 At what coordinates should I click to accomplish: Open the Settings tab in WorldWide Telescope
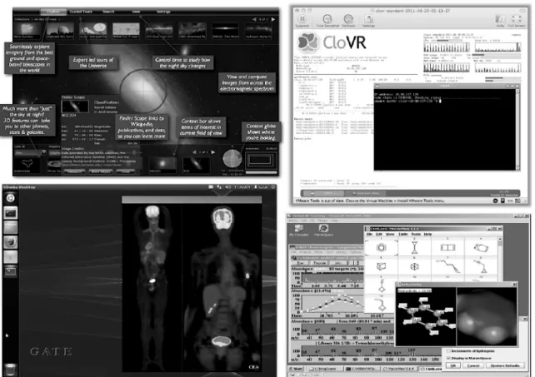(163, 12)
